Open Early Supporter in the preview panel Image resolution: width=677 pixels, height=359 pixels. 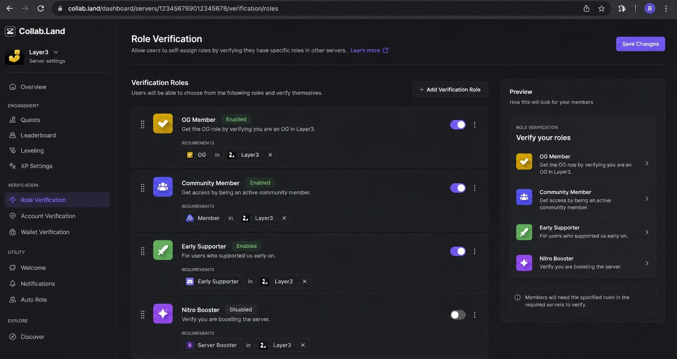click(583, 232)
